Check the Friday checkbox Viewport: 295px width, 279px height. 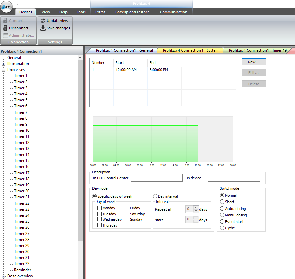[127, 208]
